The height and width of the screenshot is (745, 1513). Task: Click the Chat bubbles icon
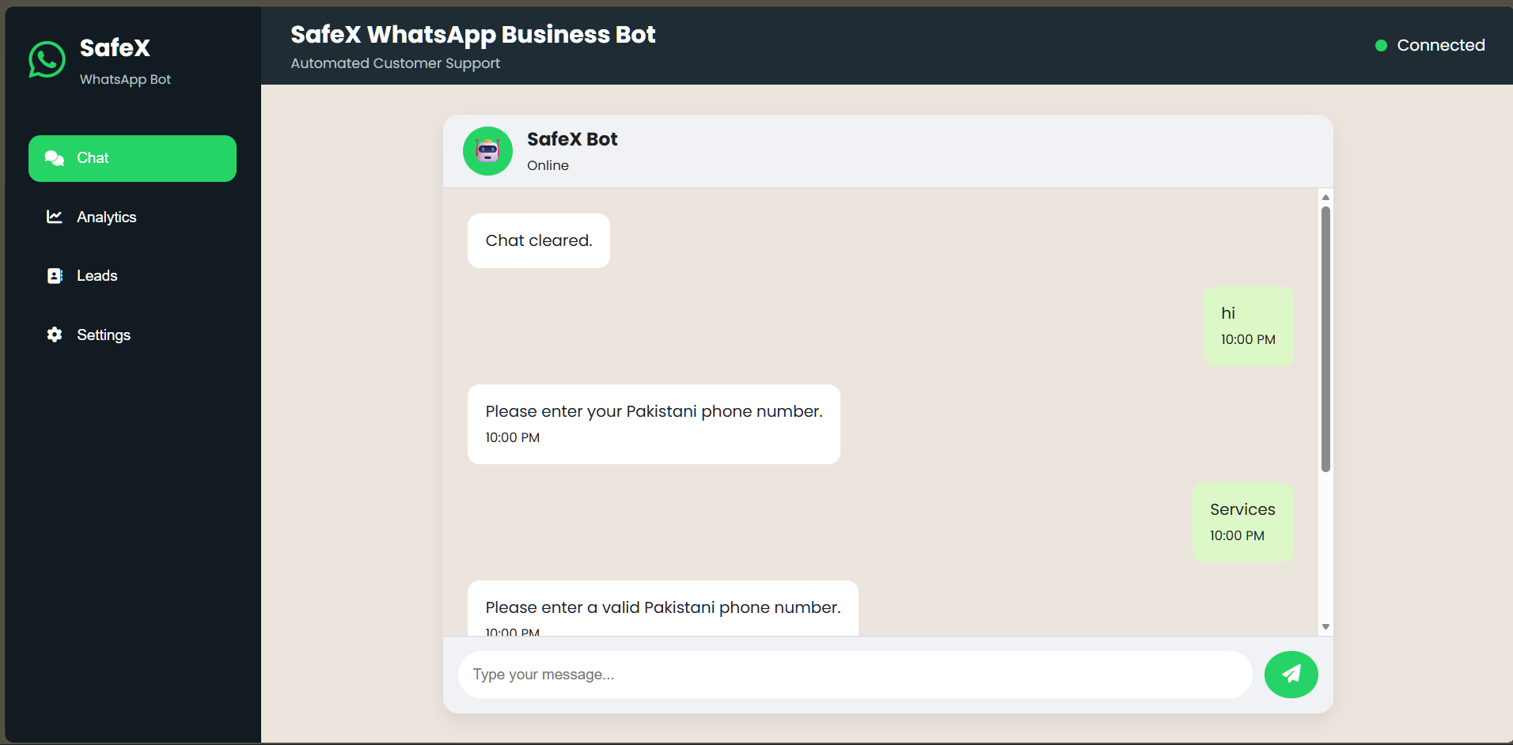pos(54,158)
